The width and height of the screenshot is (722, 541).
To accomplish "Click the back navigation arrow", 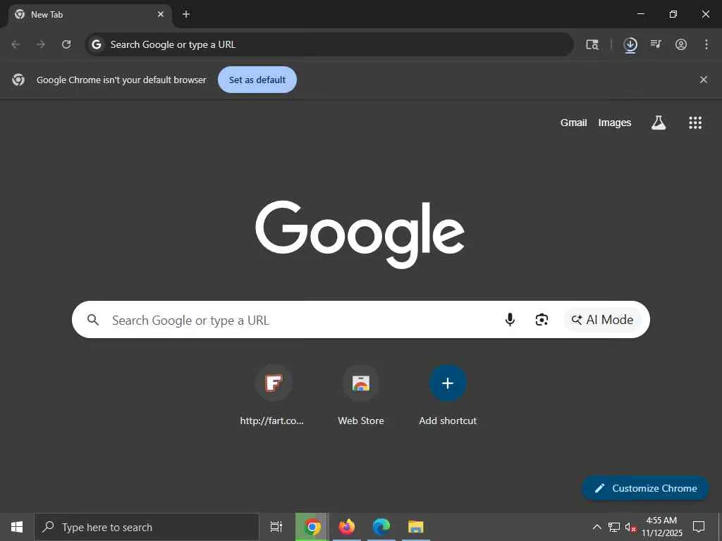I will [x=16, y=44].
